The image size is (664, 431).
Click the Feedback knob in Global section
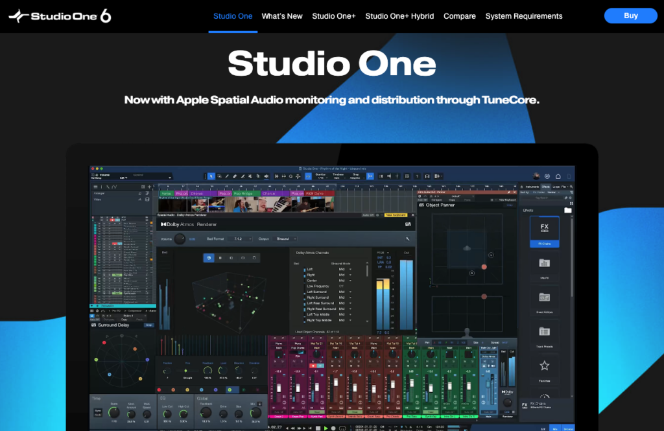[x=206, y=412]
